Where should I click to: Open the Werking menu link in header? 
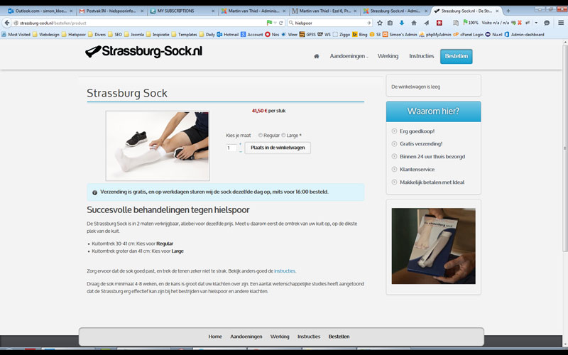(x=388, y=56)
